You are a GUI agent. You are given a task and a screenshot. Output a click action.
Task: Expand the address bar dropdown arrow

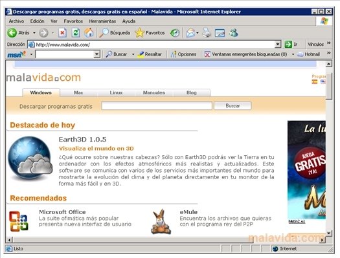278,45
